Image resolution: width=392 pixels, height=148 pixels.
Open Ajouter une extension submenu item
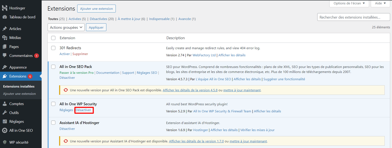point(20,94)
